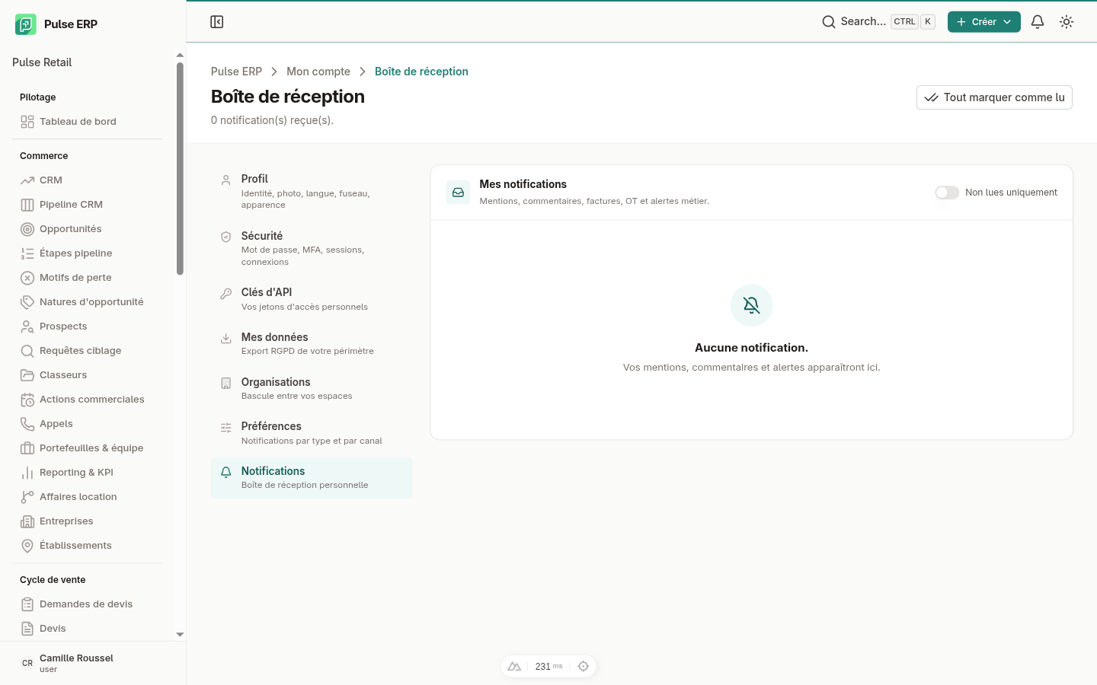
Task: Click the Mon compte breadcrumb link
Action: tap(318, 72)
